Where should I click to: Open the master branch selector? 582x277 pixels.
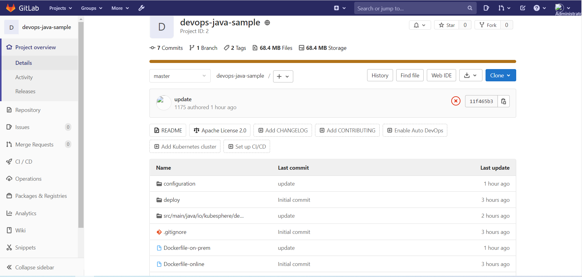click(180, 76)
